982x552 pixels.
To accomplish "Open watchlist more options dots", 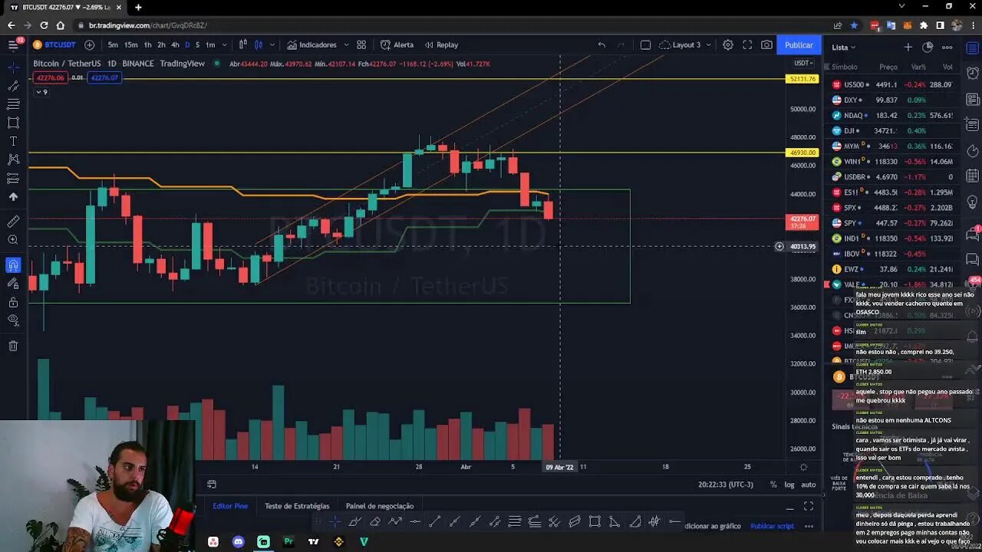I will pos(947,47).
